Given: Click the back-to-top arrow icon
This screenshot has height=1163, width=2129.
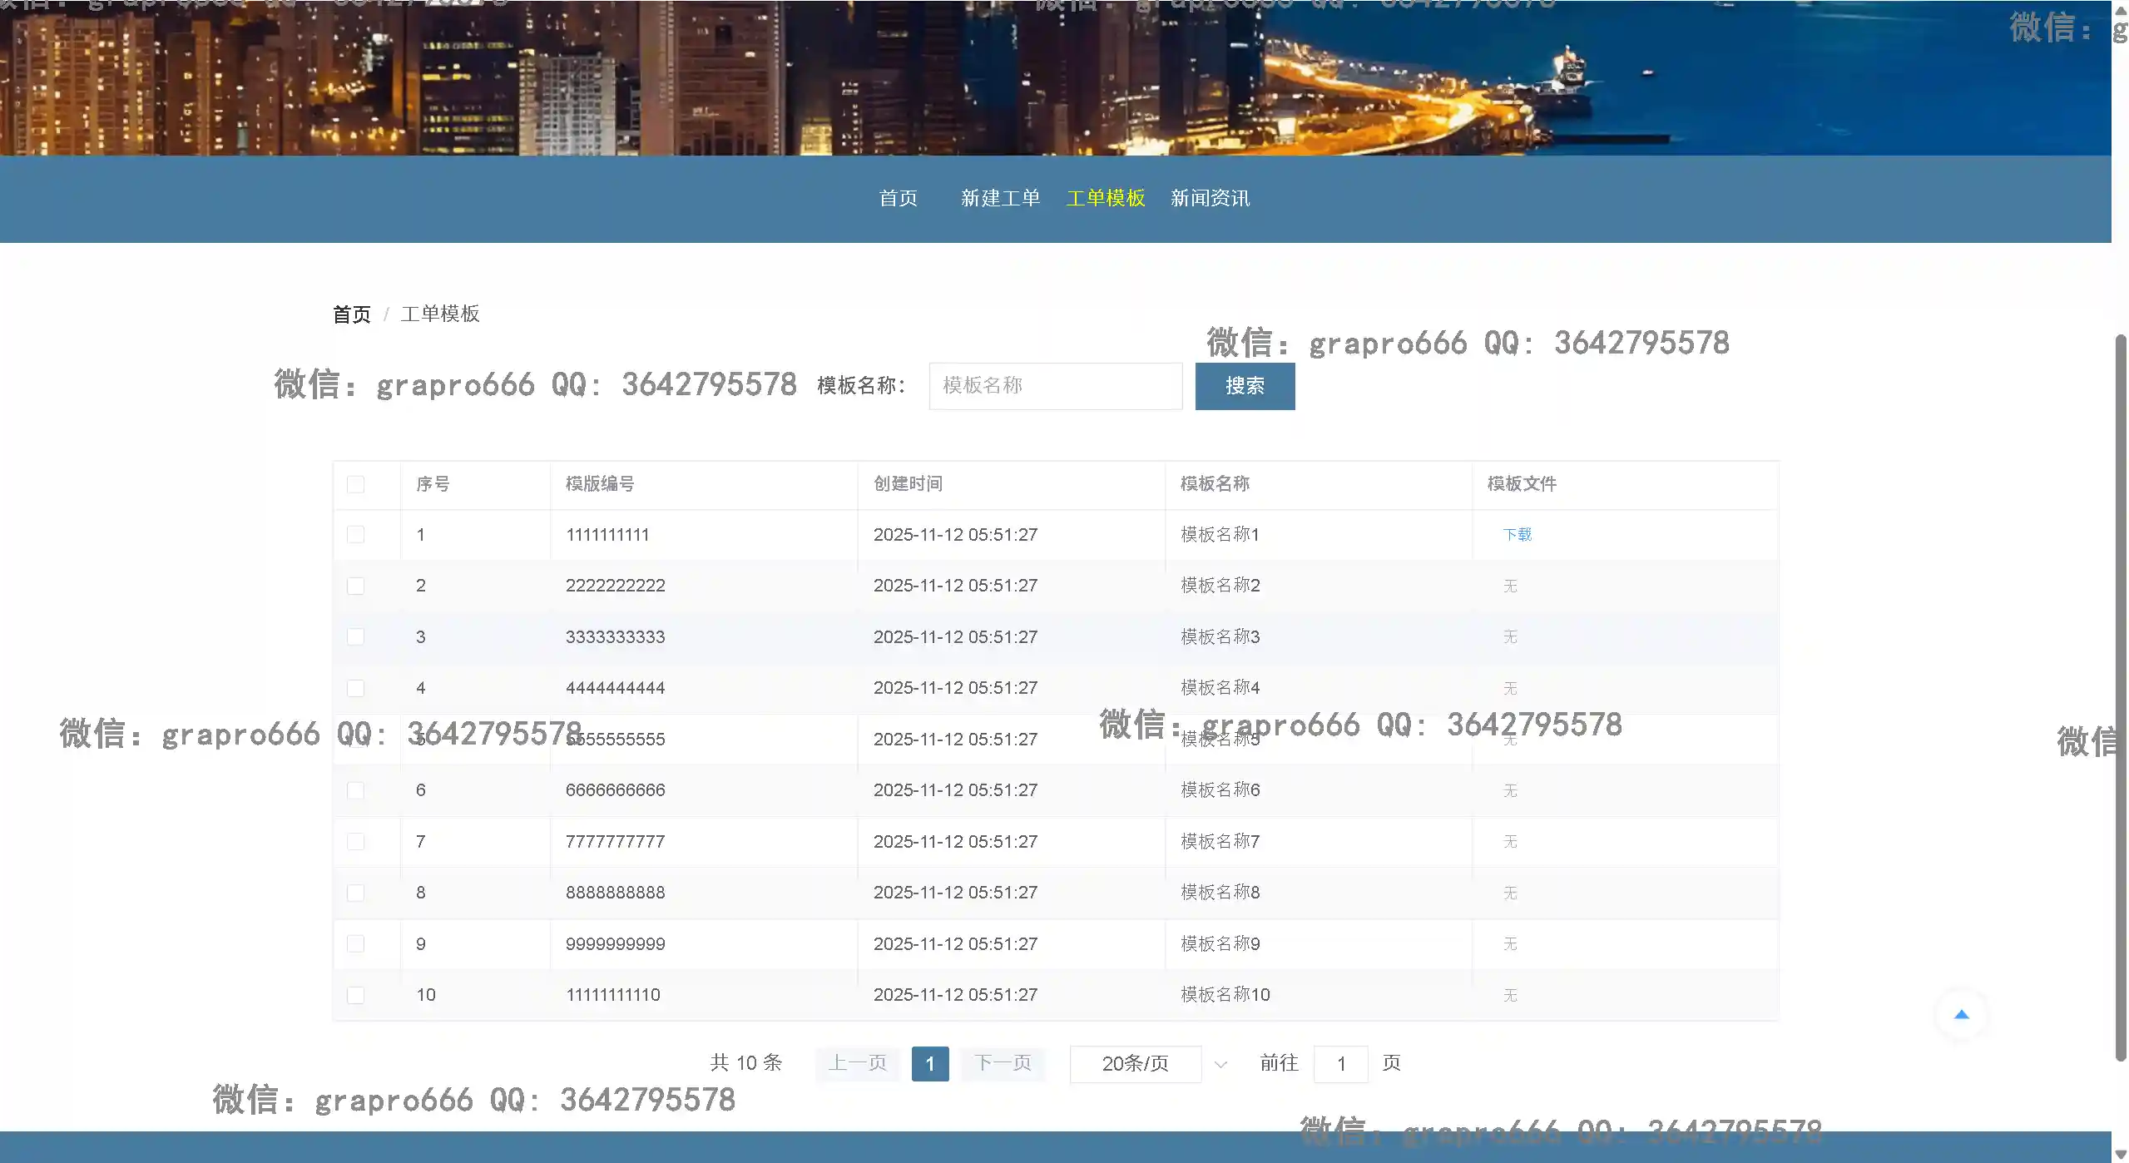Looking at the screenshot, I should pyautogui.click(x=1961, y=1014).
